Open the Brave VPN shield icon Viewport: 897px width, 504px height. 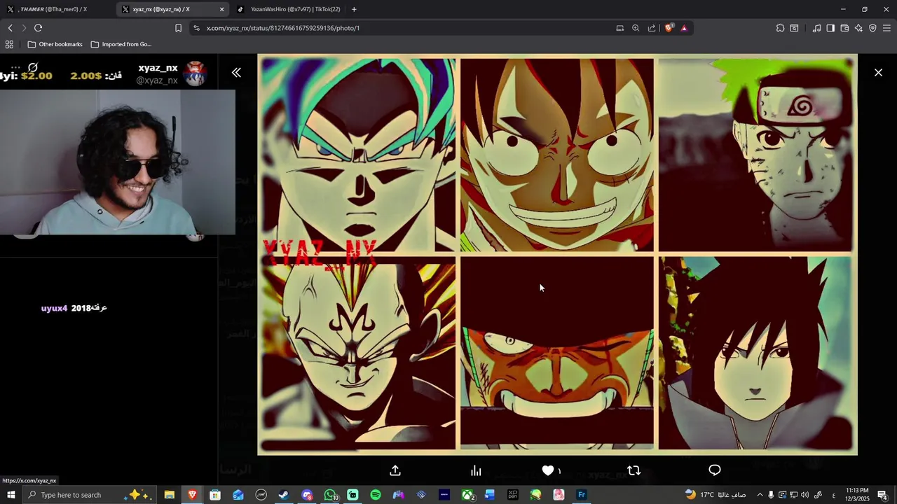coord(872,28)
